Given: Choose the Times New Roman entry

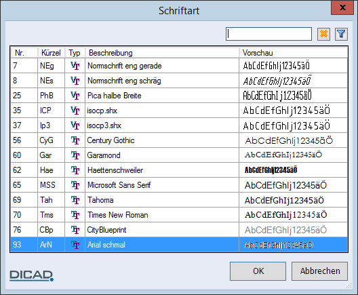Looking at the screenshot, I should pos(179,215).
